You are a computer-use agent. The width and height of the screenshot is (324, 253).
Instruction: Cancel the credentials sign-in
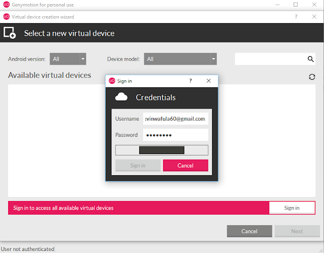[186, 165]
